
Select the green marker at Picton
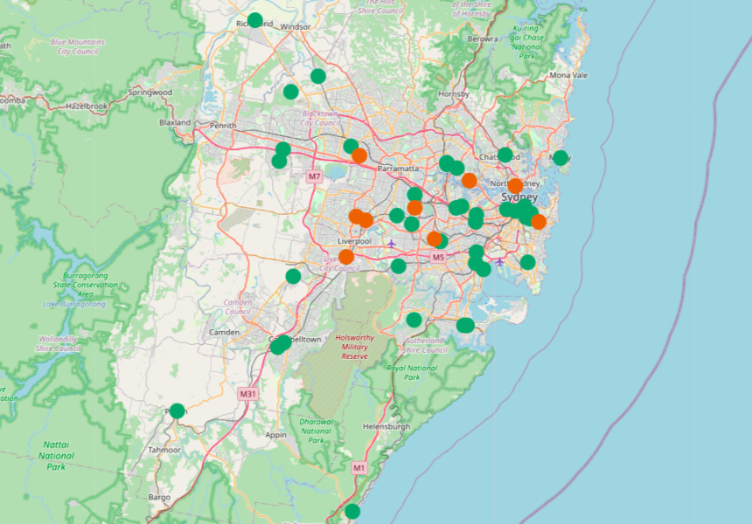(177, 410)
